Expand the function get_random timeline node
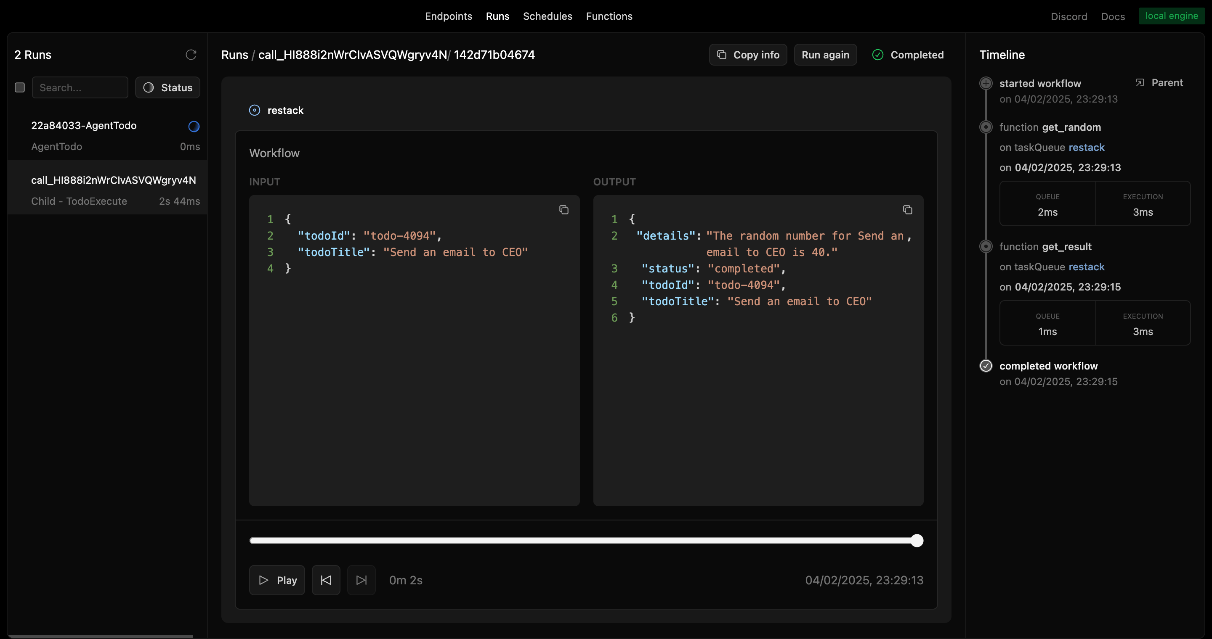 tap(986, 127)
